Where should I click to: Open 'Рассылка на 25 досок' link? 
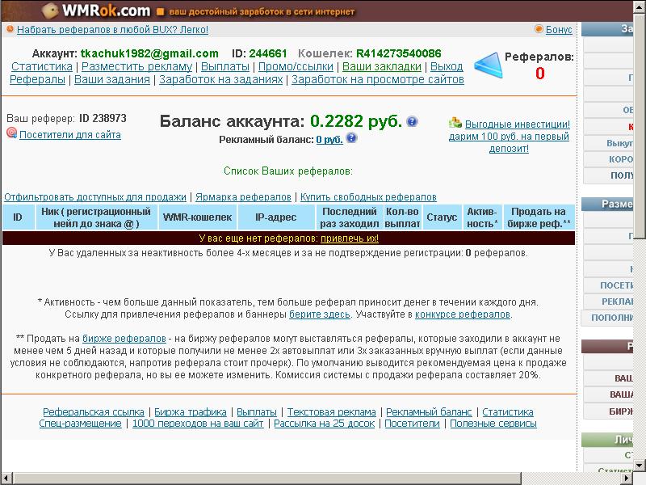pyautogui.click(x=325, y=424)
